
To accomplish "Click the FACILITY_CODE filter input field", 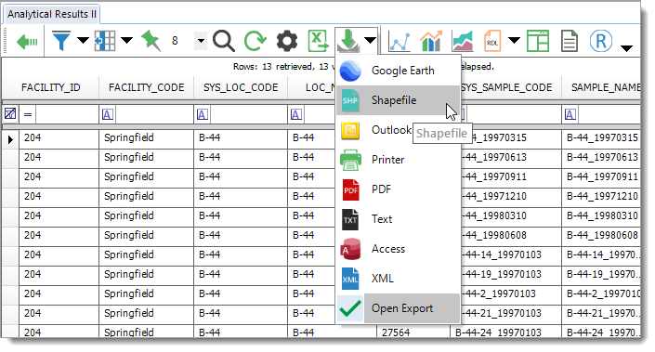I will pos(154,114).
